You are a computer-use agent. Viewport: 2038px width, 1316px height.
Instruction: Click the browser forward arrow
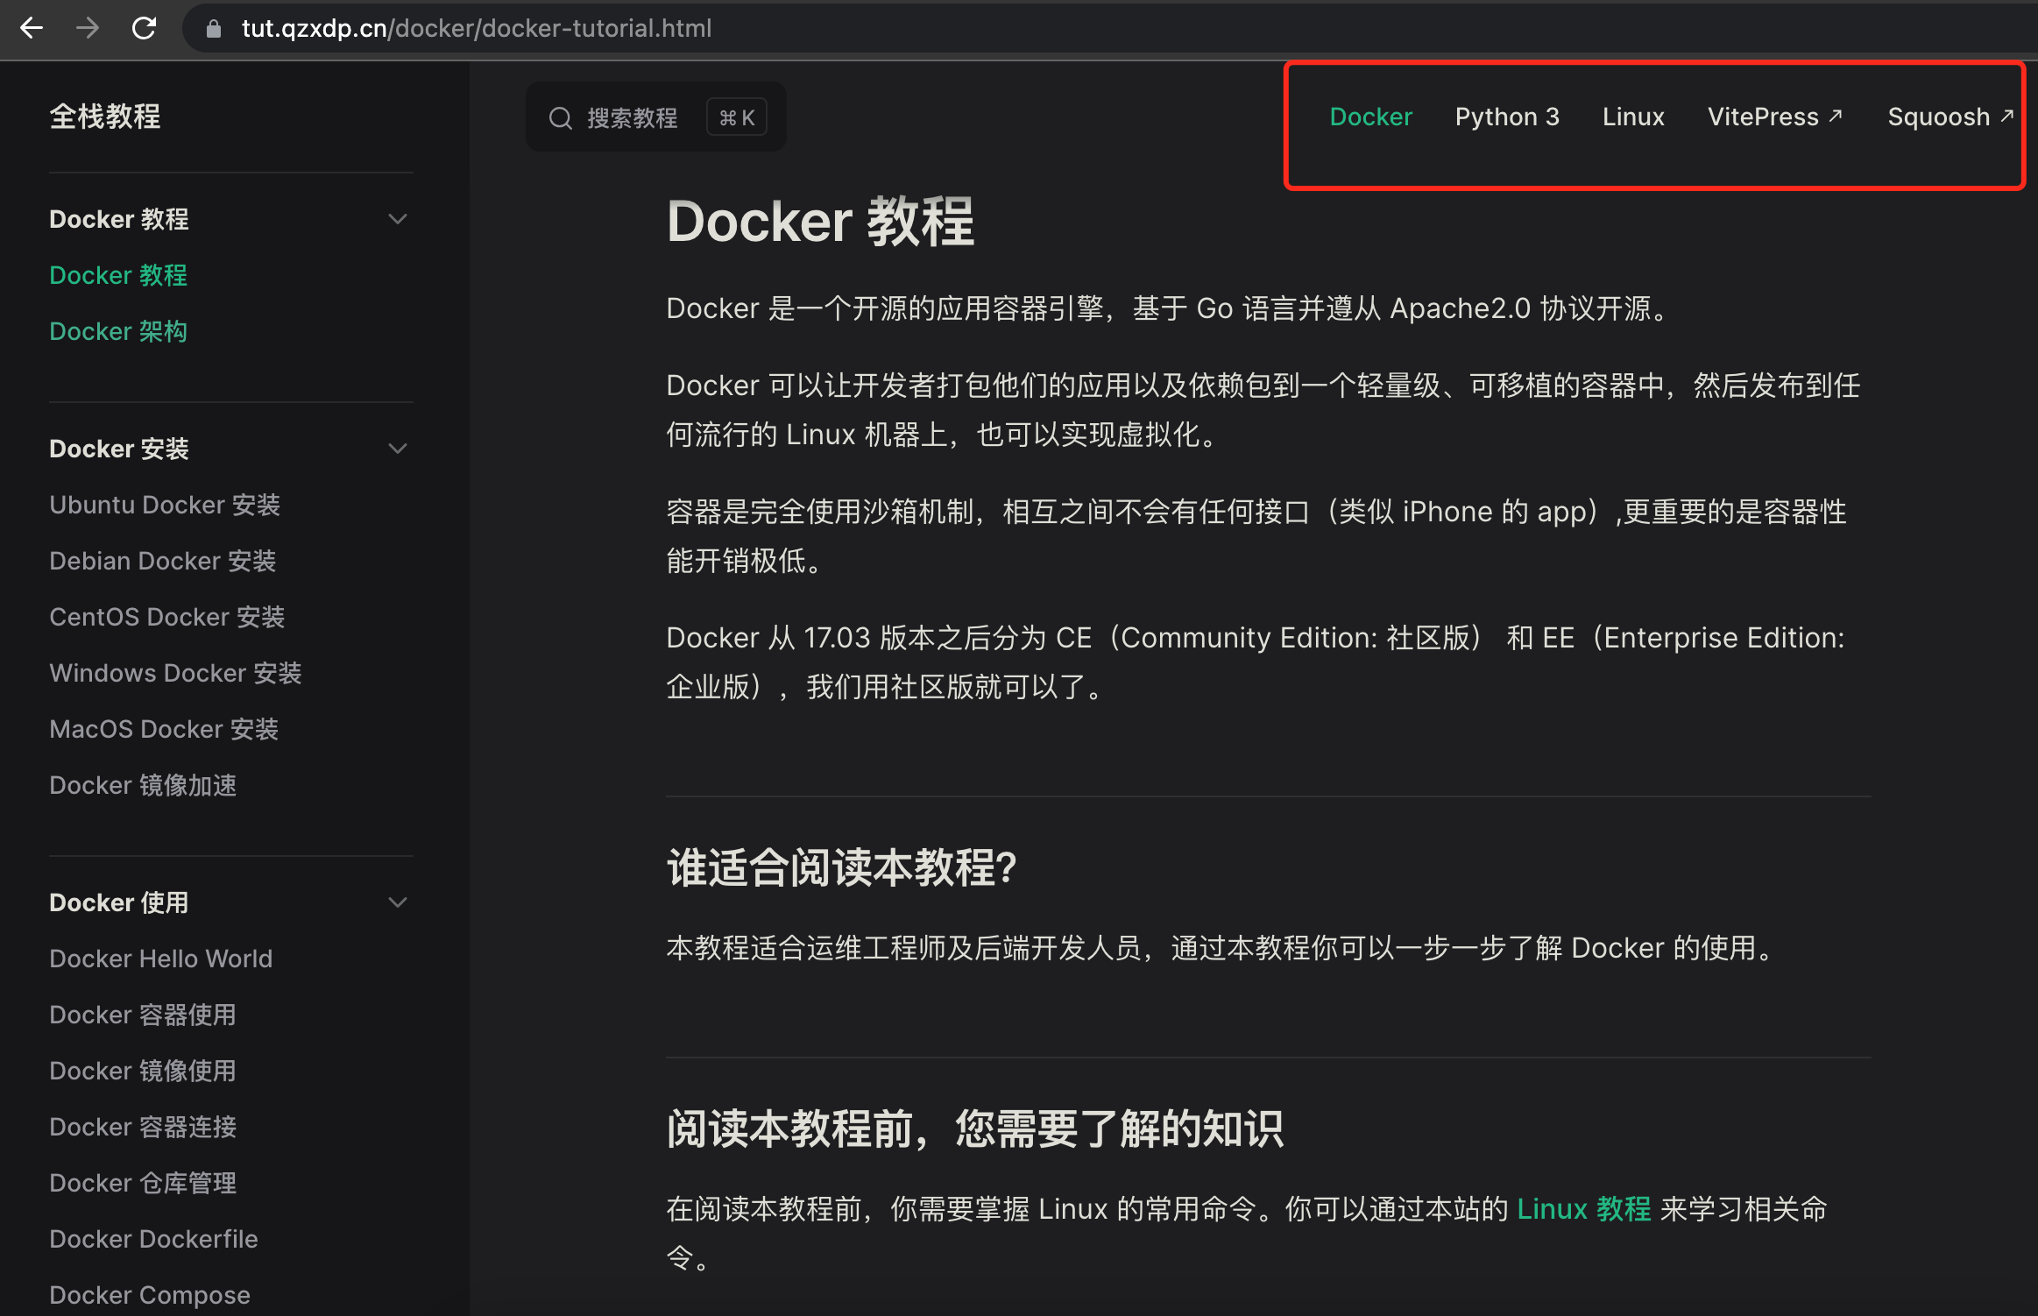pyautogui.click(x=88, y=28)
